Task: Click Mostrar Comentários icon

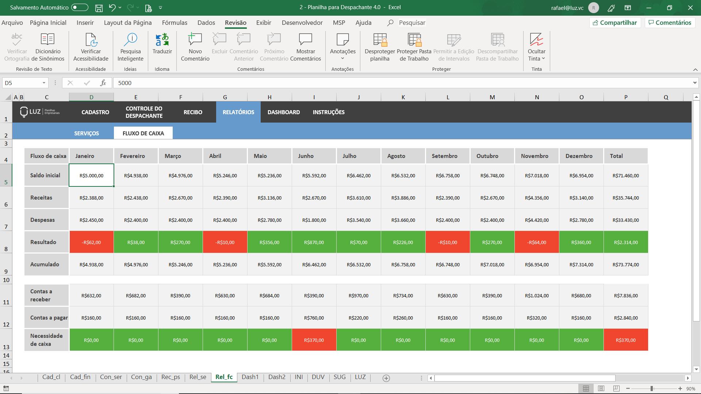Action: point(306,39)
